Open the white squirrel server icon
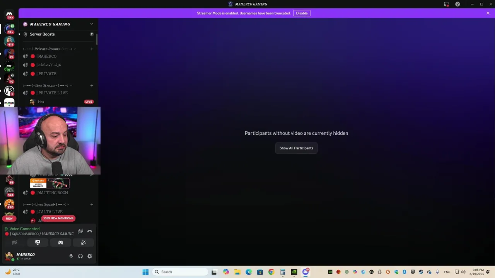This screenshot has height=278, width=495. (x=9, y=91)
